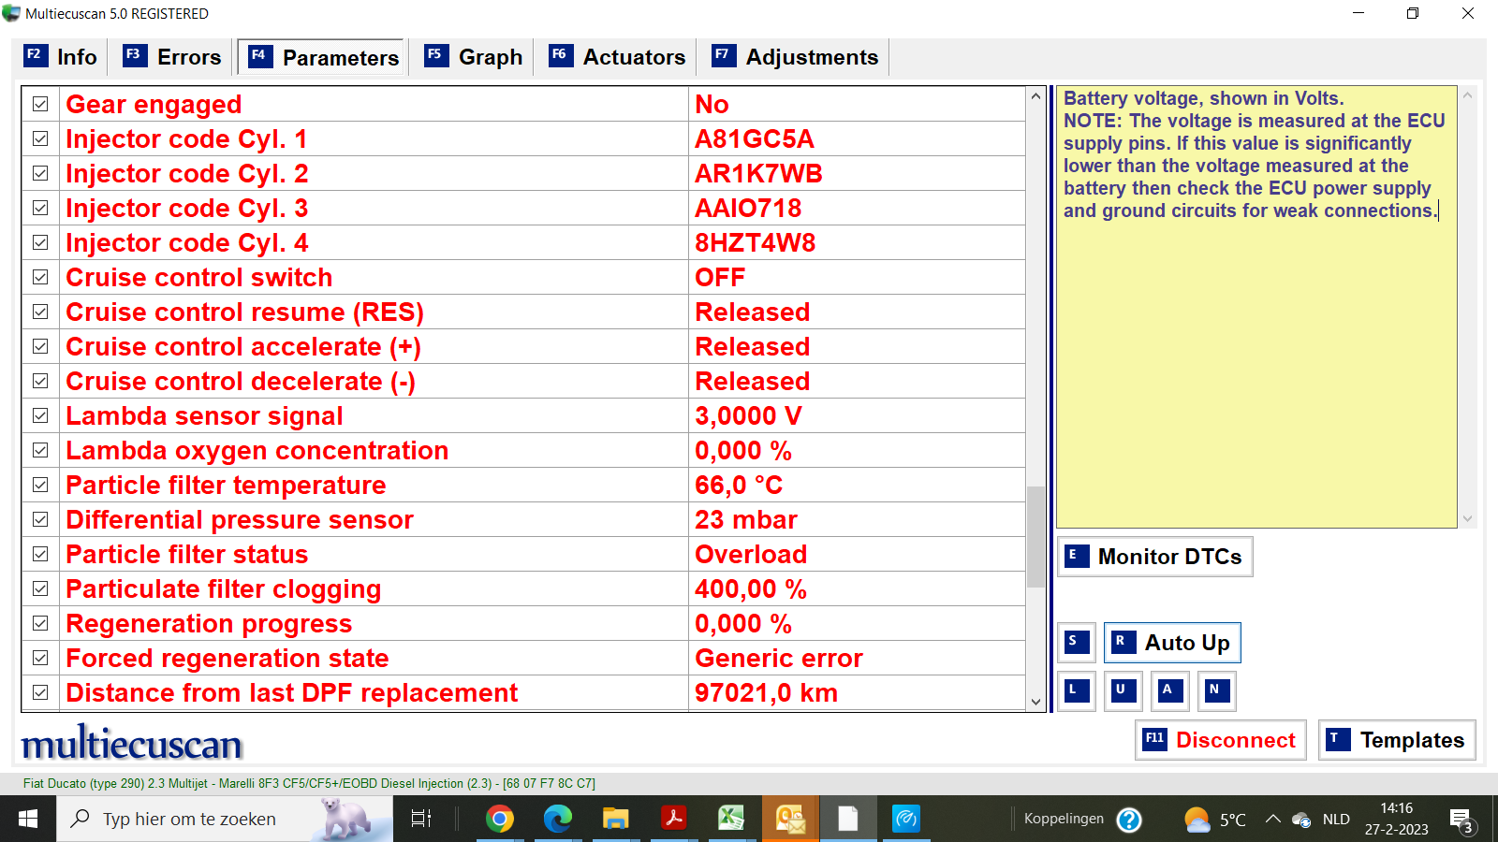The height and width of the screenshot is (842, 1498).
Task: Select Particulate filter clogging row
Action: pos(524,588)
